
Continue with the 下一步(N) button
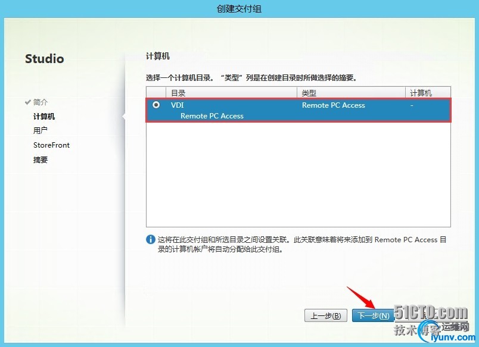pos(374,315)
